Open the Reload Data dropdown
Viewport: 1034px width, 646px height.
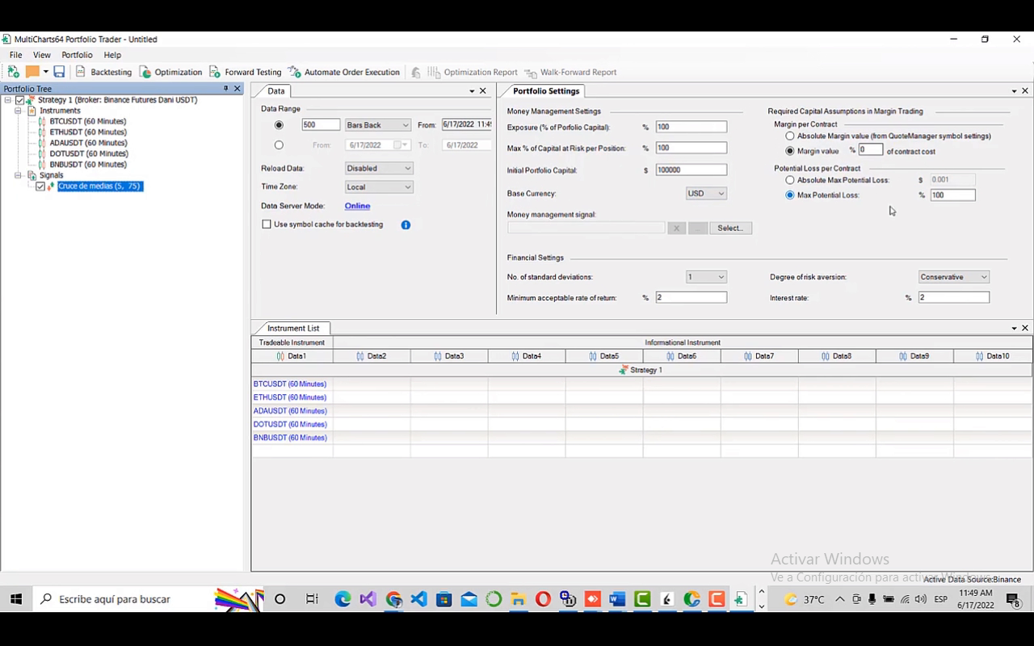(379, 168)
